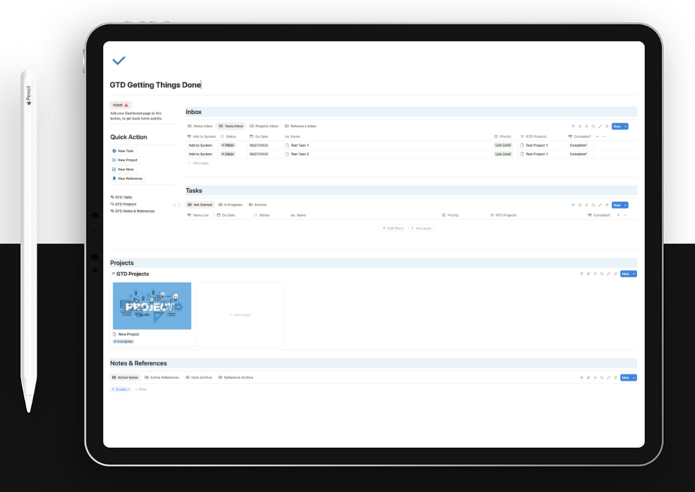Screen dimensions: 695x492
Task: Switch to the Projects Inbox tab
Action: 263,126
